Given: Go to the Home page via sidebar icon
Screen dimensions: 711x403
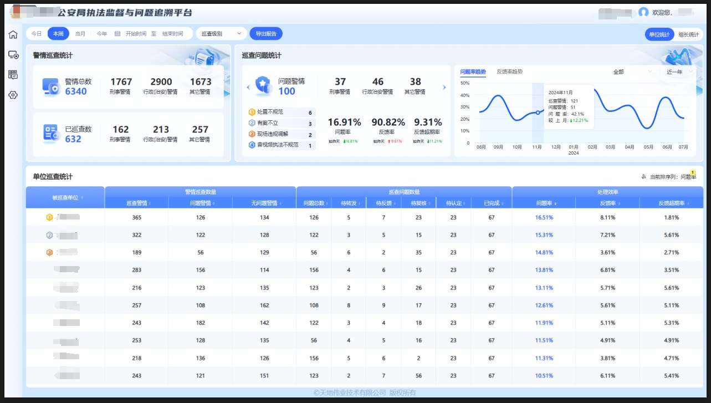Looking at the screenshot, I should pos(13,34).
